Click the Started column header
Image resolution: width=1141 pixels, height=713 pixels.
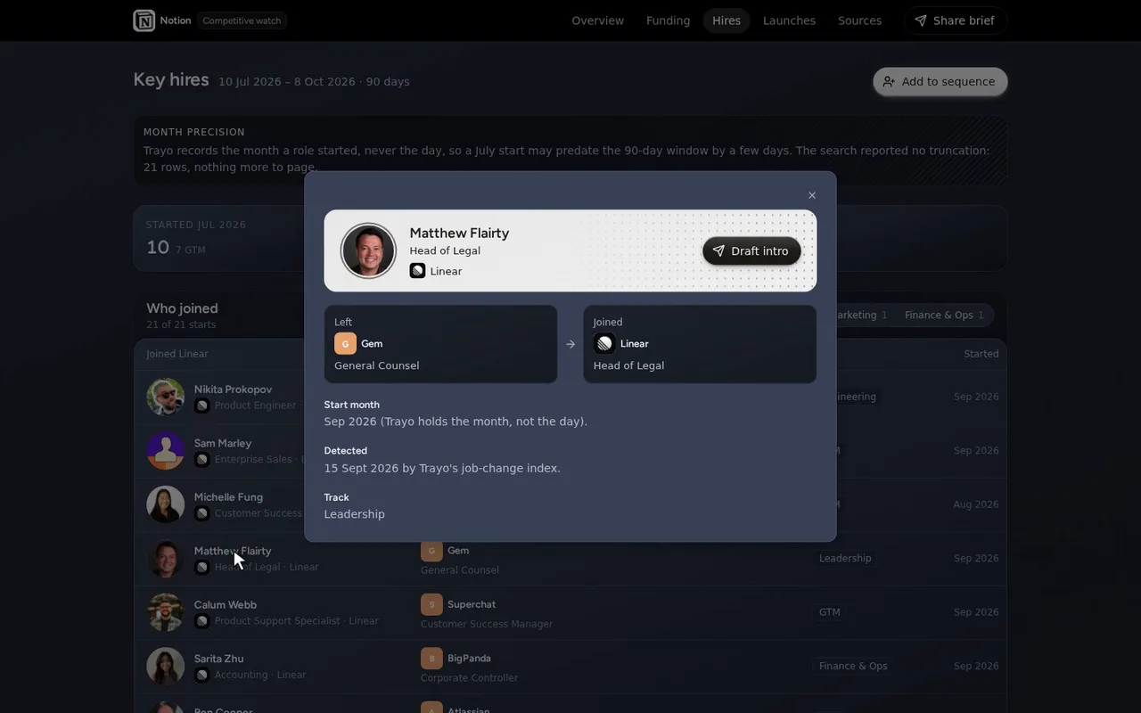tap(981, 354)
